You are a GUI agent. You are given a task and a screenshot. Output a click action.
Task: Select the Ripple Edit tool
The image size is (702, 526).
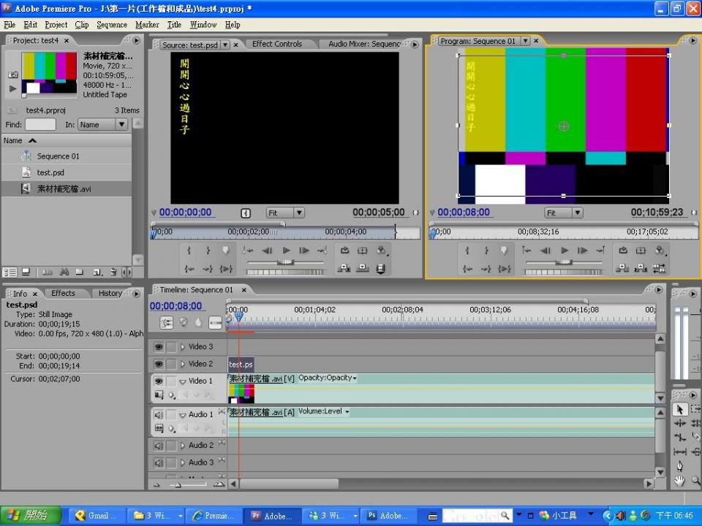pyautogui.click(x=680, y=424)
